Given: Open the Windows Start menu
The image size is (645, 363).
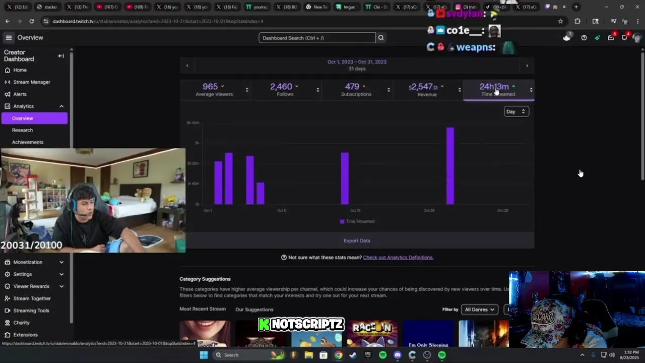Looking at the screenshot, I should pos(204,355).
